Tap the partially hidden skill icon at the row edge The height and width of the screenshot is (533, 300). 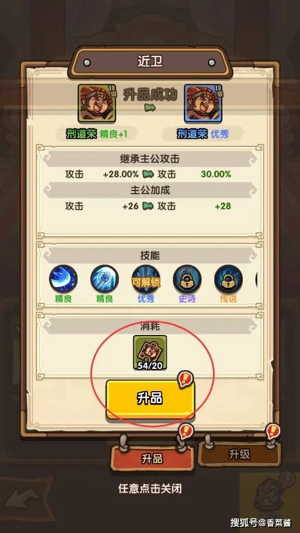coord(257,279)
